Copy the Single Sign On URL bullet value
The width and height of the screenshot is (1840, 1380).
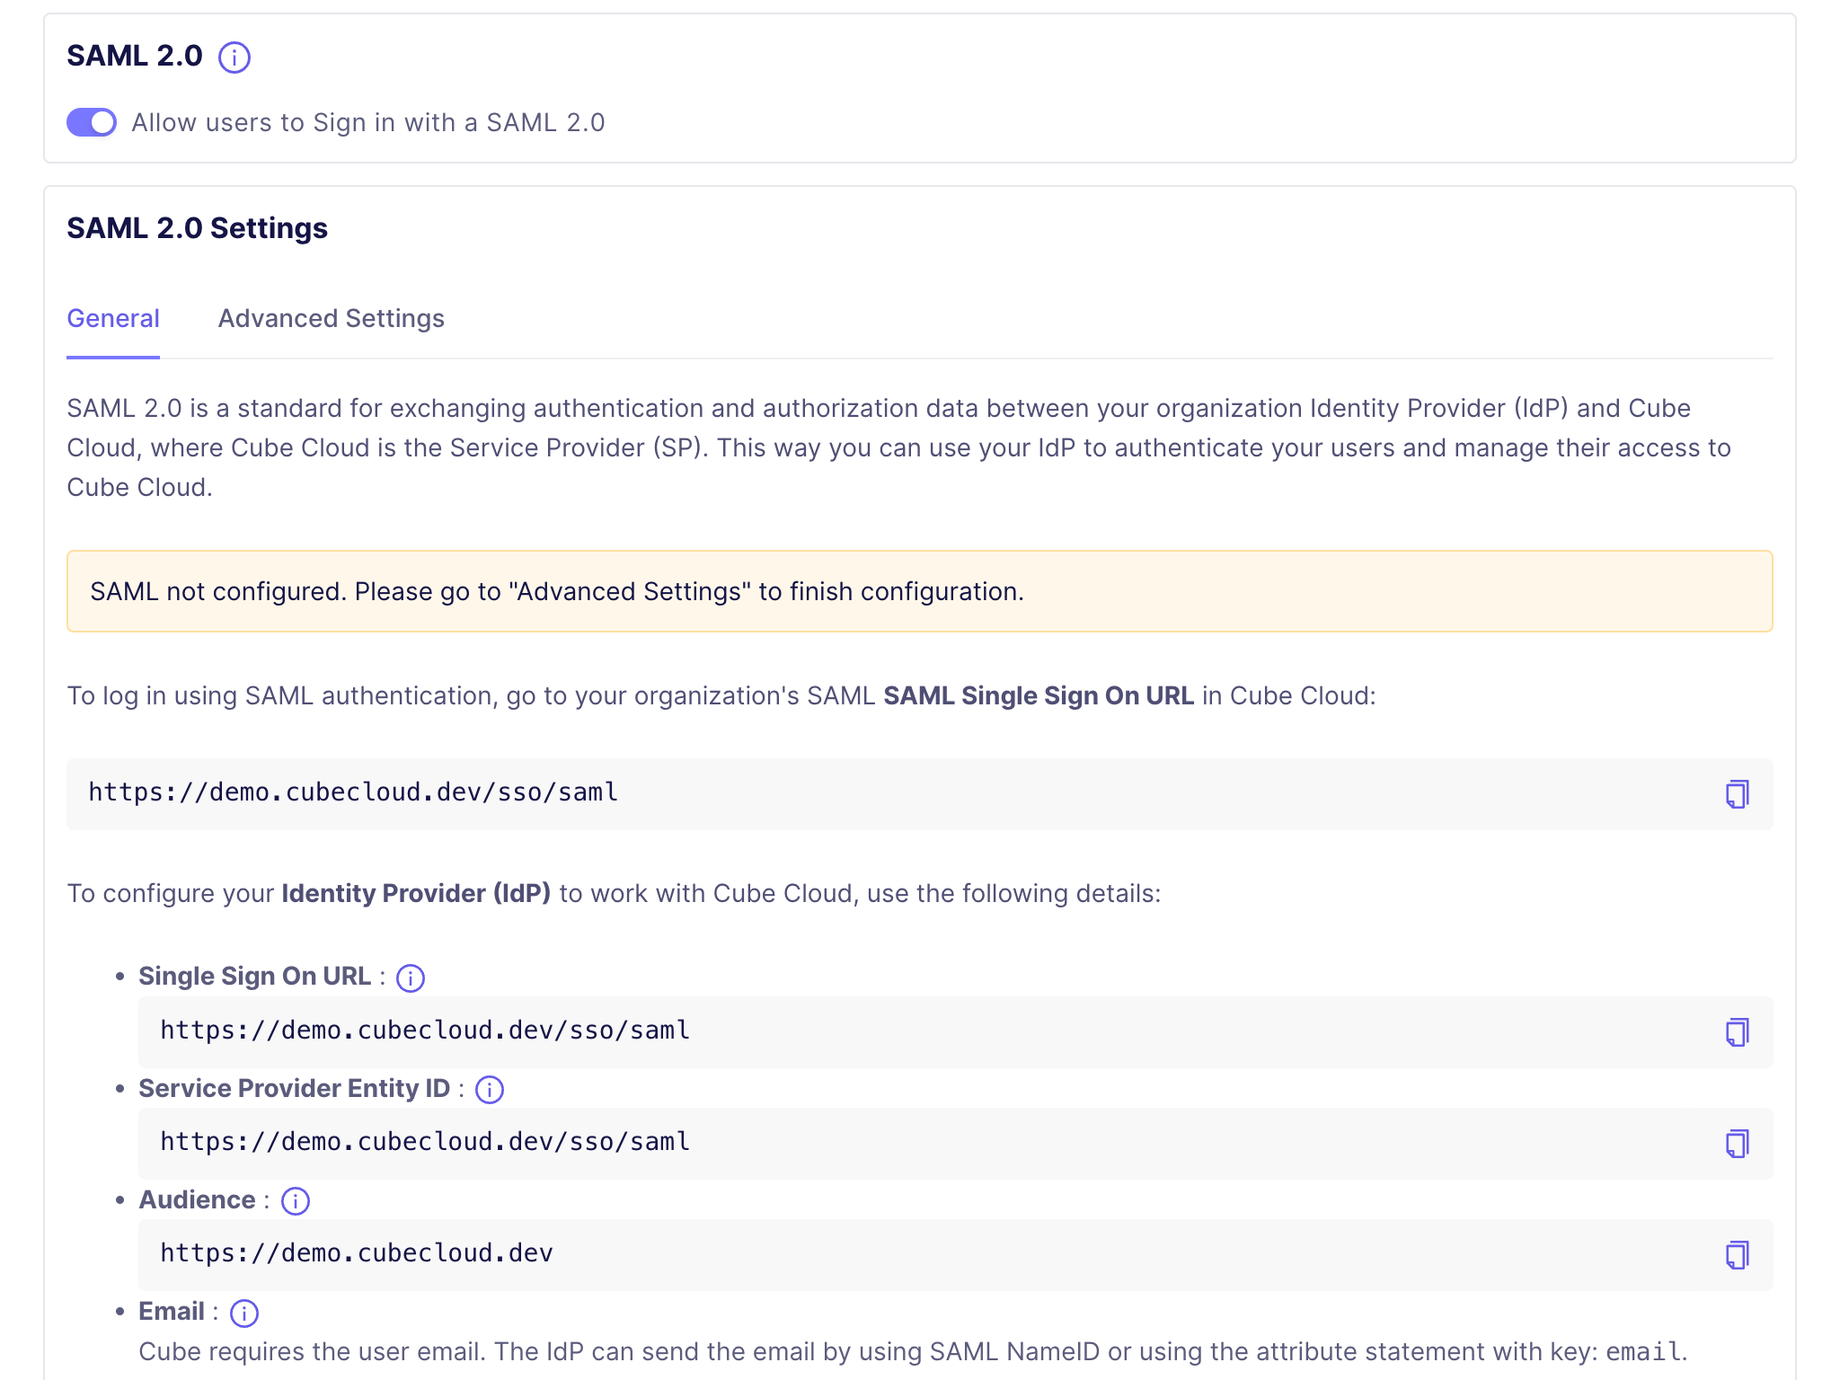[x=1737, y=1032]
